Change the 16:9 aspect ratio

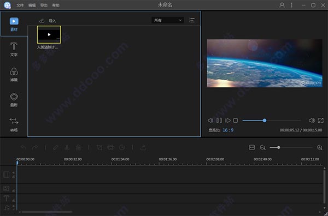[228, 130]
